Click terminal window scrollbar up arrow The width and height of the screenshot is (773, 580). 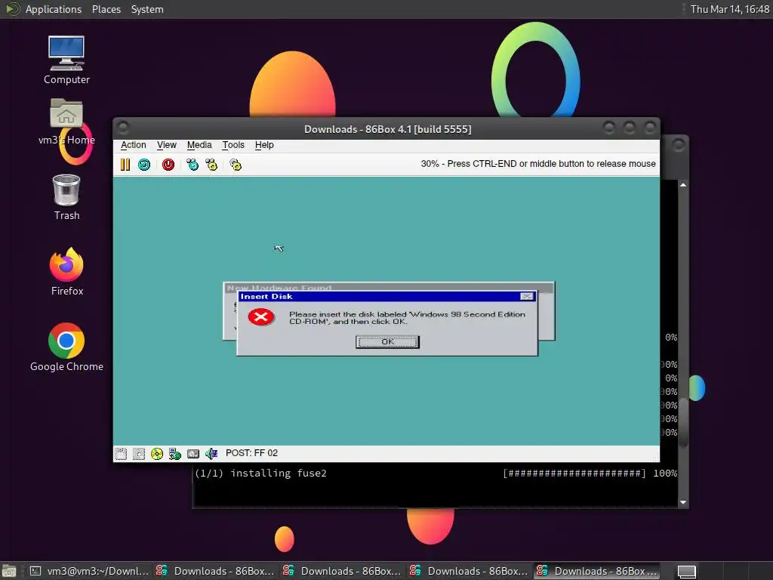(682, 185)
